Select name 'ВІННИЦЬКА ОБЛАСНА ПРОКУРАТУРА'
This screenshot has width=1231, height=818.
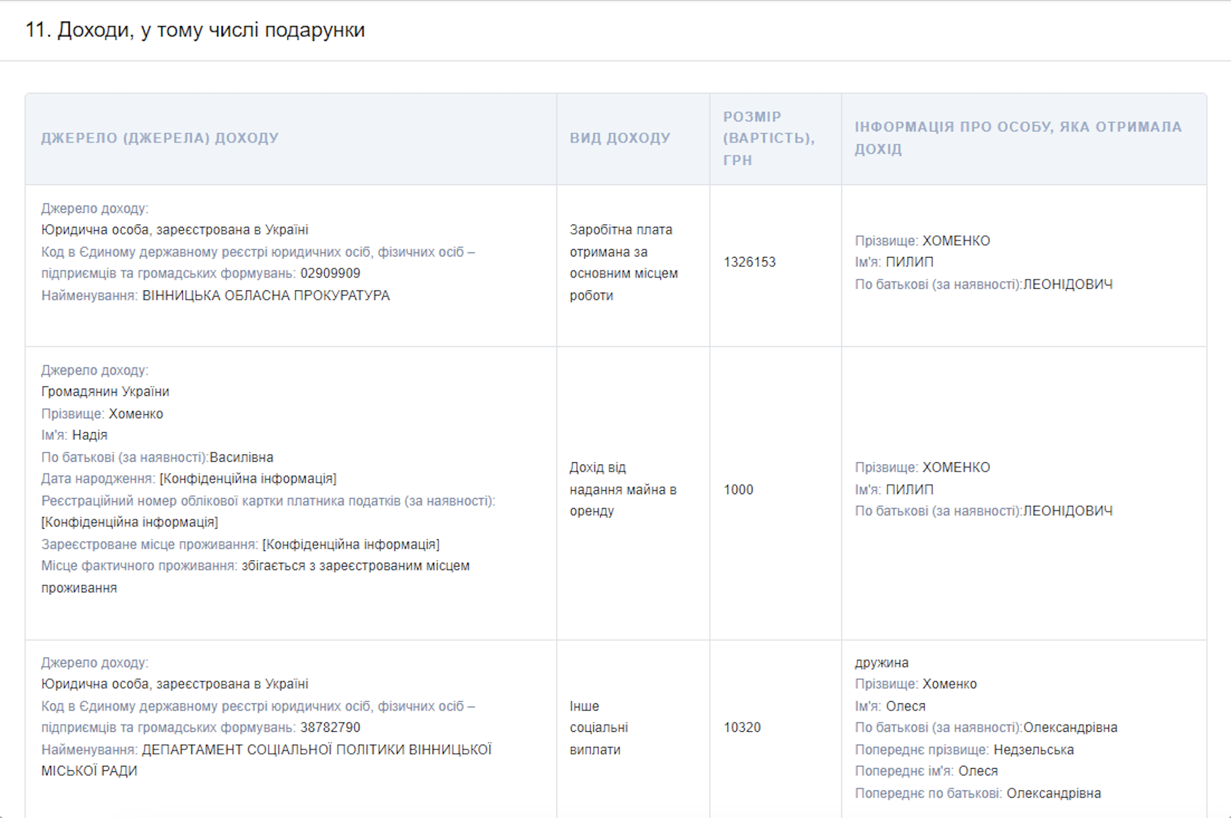[x=266, y=296]
